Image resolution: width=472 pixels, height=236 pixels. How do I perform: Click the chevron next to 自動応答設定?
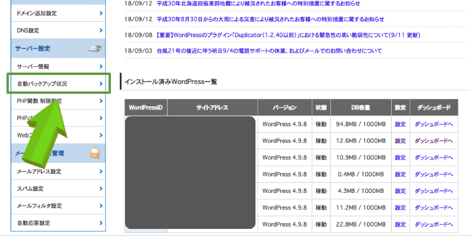pyautogui.click(x=101, y=223)
